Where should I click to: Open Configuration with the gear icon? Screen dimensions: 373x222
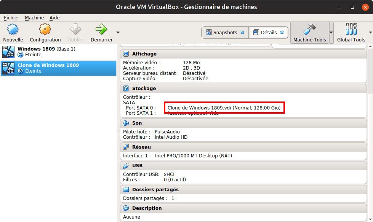tap(45, 29)
